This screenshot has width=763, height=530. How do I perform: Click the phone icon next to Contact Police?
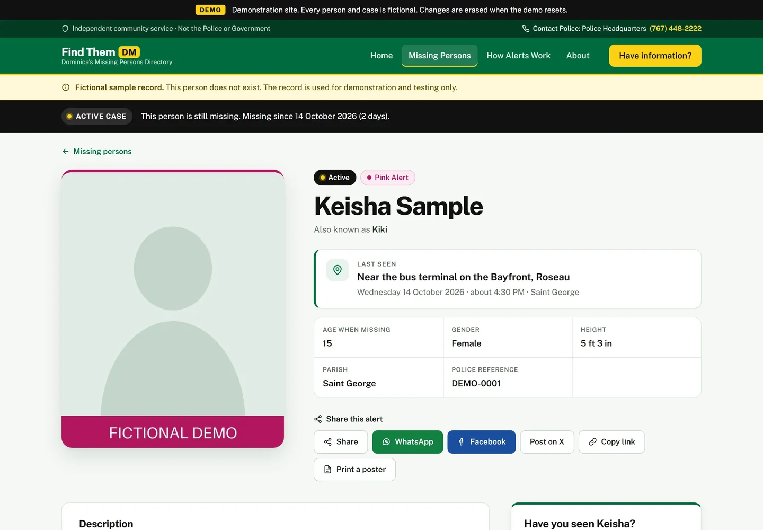[x=526, y=29]
